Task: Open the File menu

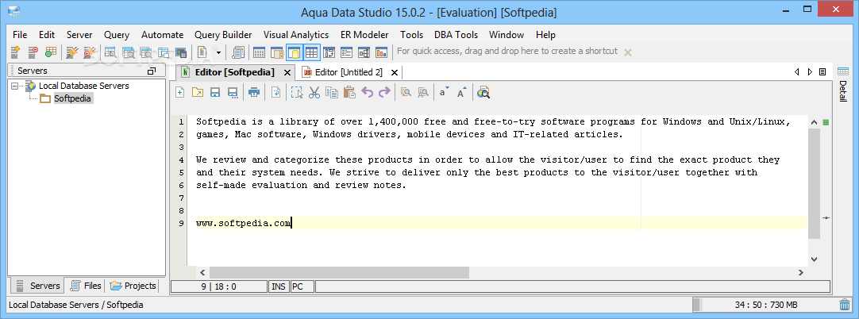Action: (20, 34)
